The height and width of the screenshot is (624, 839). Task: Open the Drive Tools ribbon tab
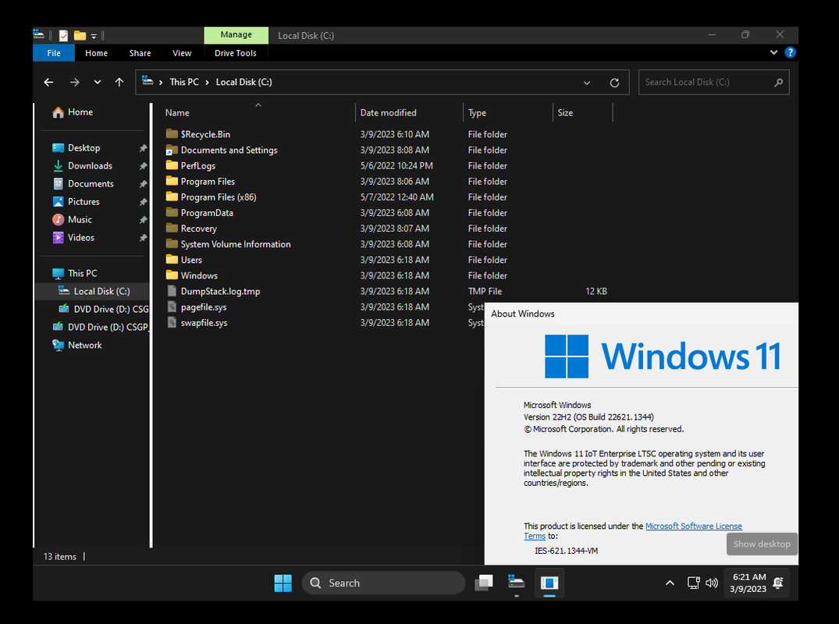(236, 53)
